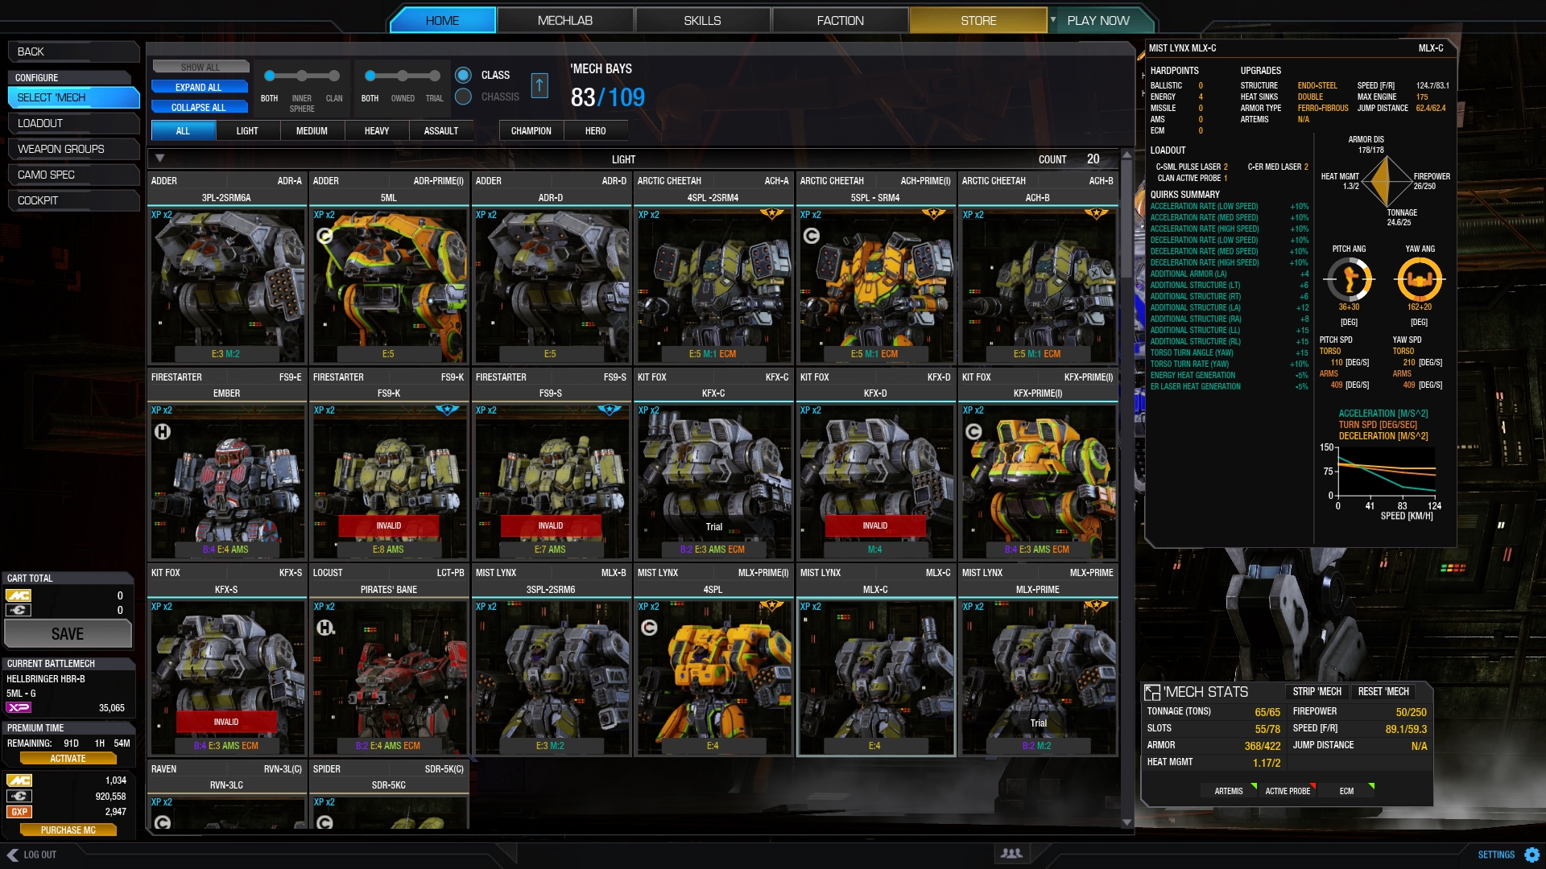Open Camo Spec in side menu
This screenshot has height=869, width=1546.
[x=73, y=175]
